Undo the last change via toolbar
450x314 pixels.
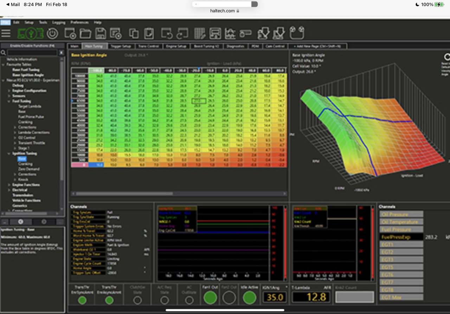[x=167, y=33]
